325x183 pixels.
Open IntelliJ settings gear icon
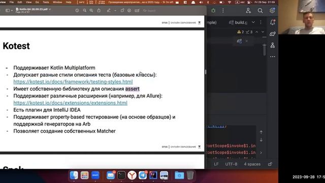point(272,10)
